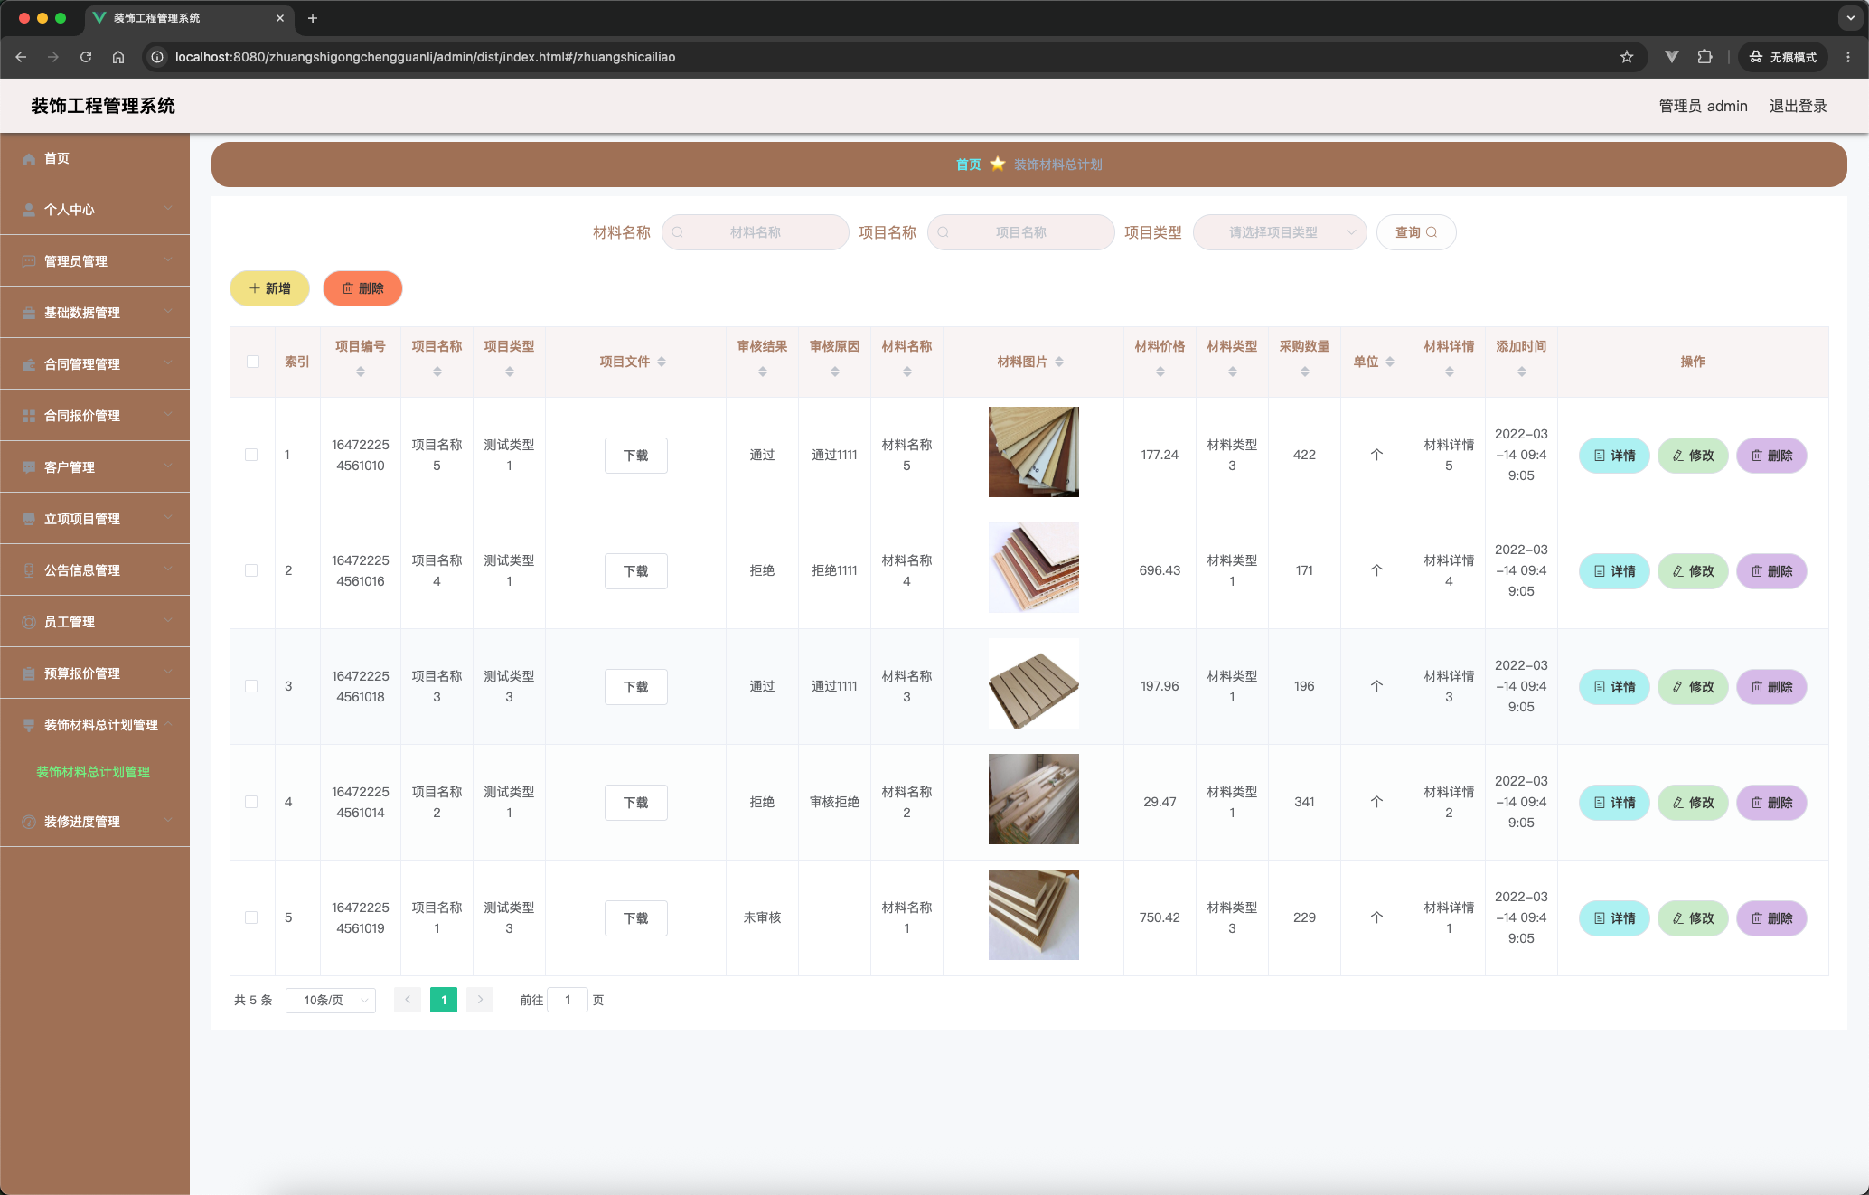Viewport: 1869px width, 1195px height.
Task: Click the icon next to 员工管理
Action: [x=29, y=622]
